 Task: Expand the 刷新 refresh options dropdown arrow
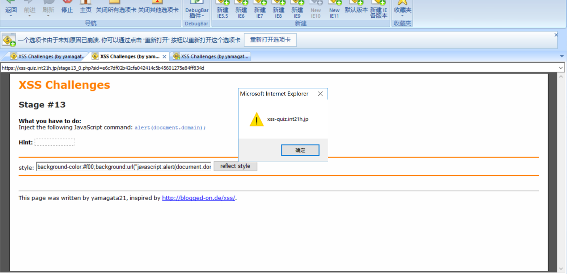(x=48, y=16)
